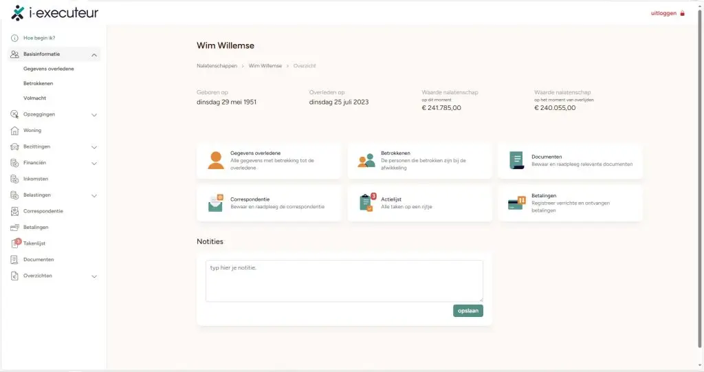The image size is (704, 372).
Task: Click the i-executeur logo
Action: pos(55,13)
